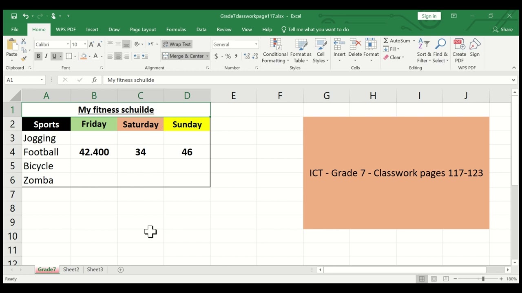Screen dimensions: 522x293
Task: Apply Comma Style format
Action: pyautogui.click(x=236, y=56)
